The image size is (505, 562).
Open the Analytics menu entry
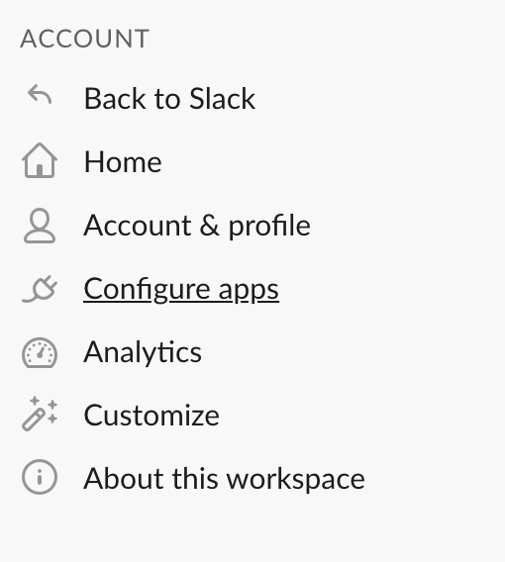pyautogui.click(x=143, y=353)
